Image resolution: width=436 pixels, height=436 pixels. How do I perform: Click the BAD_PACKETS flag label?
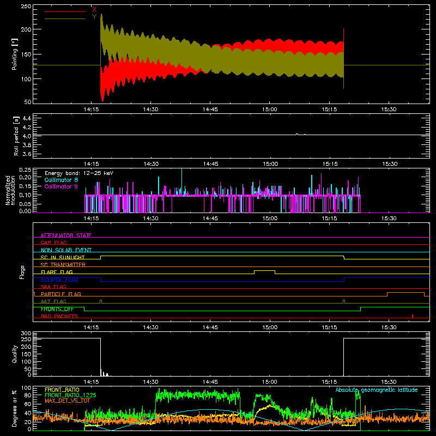click(59, 316)
